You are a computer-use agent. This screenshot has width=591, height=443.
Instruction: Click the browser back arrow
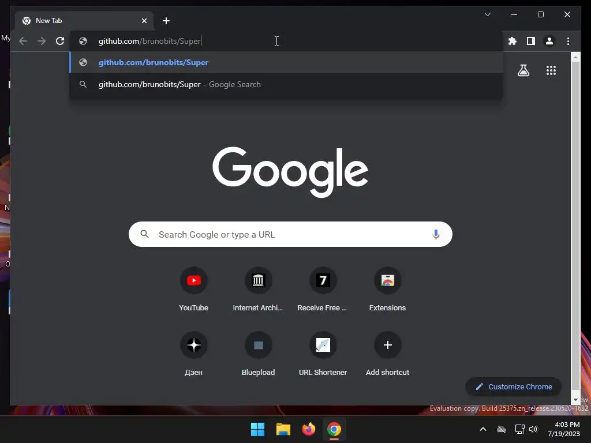[23, 41]
